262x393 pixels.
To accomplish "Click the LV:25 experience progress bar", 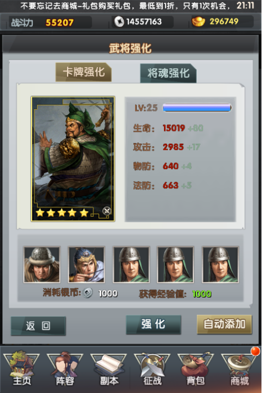I will (x=197, y=108).
